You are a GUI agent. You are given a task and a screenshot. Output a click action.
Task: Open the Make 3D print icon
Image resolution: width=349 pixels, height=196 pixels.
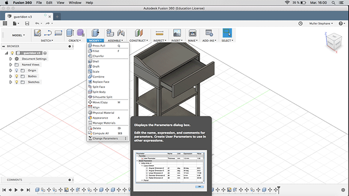point(192,33)
